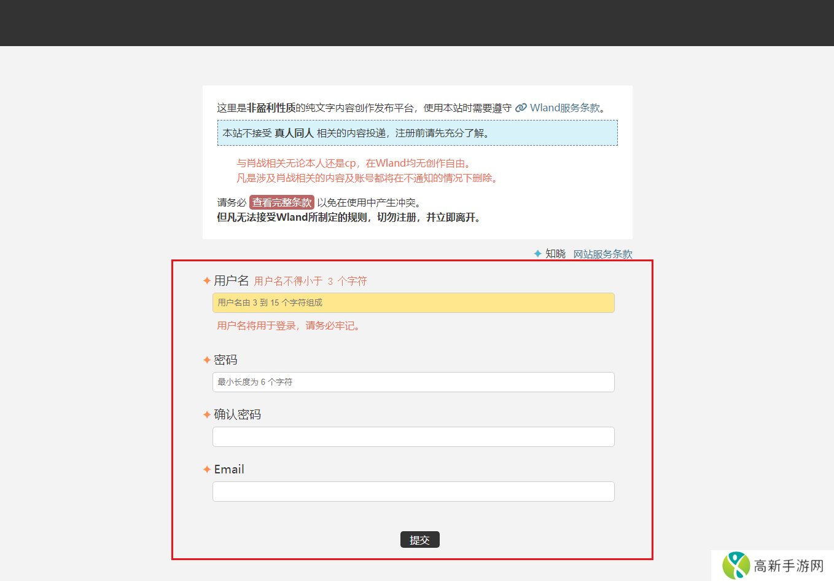Click the blue star icon beside 知晓
The image size is (834, 581).
point(538,254)
